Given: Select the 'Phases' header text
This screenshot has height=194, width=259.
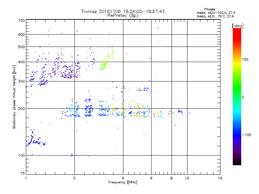Looking at the screenshot, I should tap(209, 9).
